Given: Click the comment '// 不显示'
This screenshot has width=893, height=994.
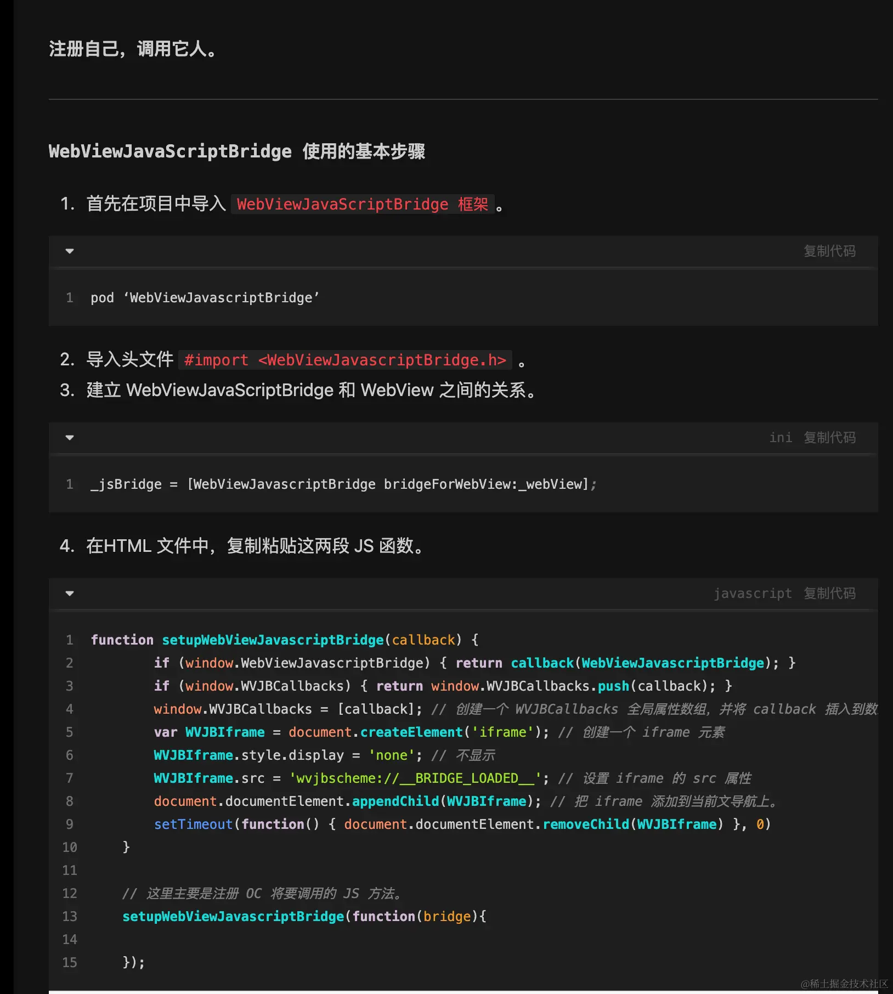Looking at the screenshot, I should [x=463, y=755].
